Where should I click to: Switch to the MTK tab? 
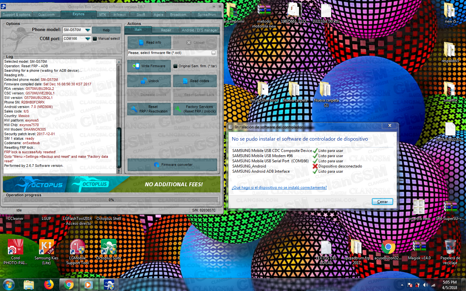(103, 15)
